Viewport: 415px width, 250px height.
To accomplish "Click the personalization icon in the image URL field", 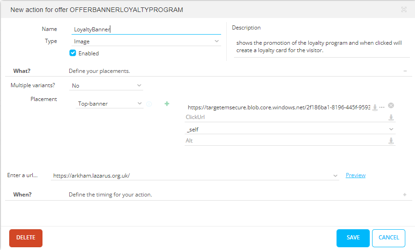I will (x=375, y=107).
